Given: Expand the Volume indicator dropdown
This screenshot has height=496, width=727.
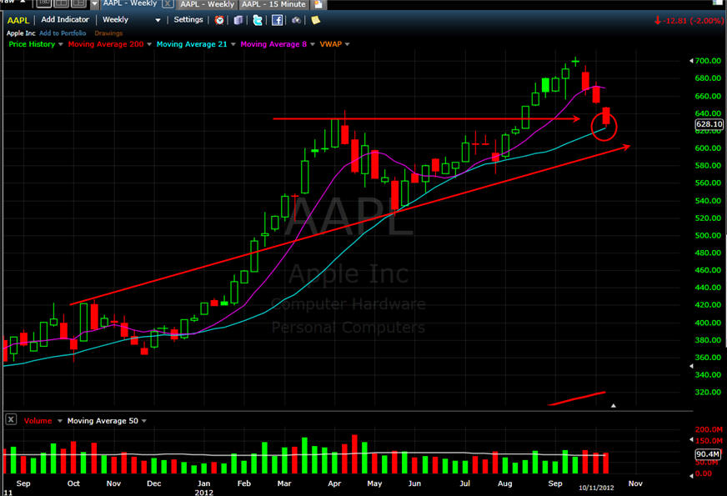Looking at the screenshot, I should pyautogui.click(x=60, y=421).
